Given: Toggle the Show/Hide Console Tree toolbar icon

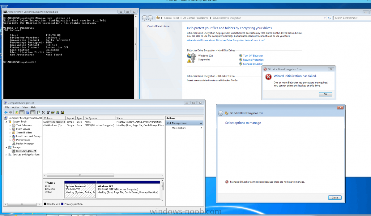Looking at the screenshot, I should pyautogui.click(x=22, y=112).
